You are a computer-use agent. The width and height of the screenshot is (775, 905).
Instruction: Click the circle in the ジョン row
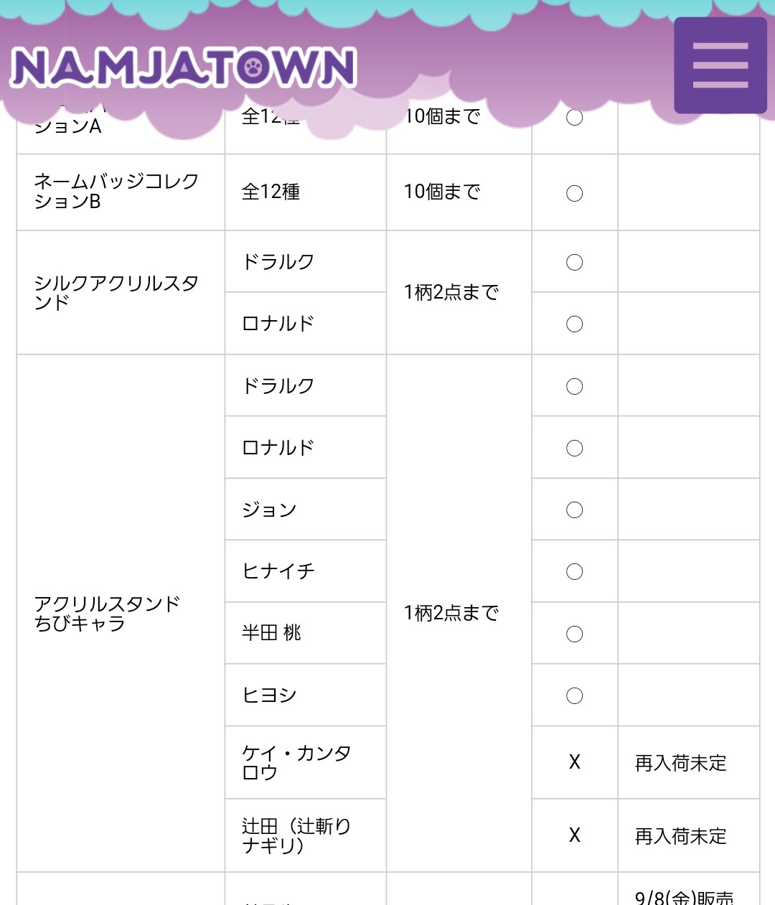574,510
